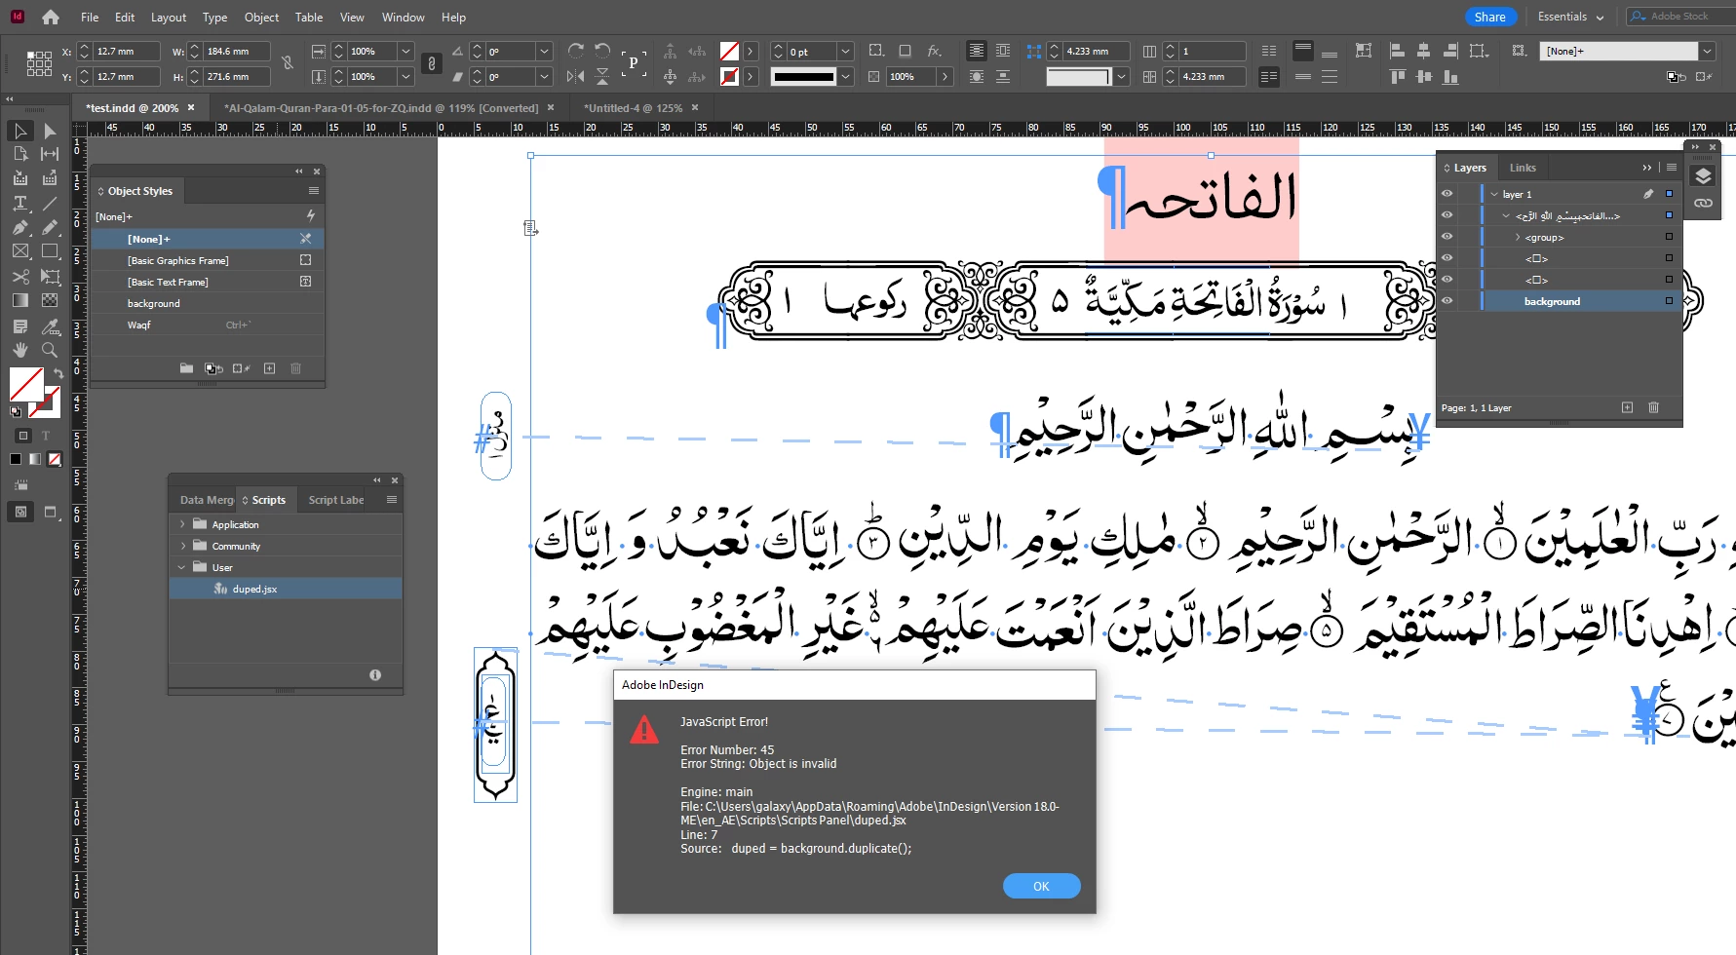The width and height of the screenshot is (1736, 955).
Task: Hide the background item in Layers
Action: click(x=1447, y=301)
